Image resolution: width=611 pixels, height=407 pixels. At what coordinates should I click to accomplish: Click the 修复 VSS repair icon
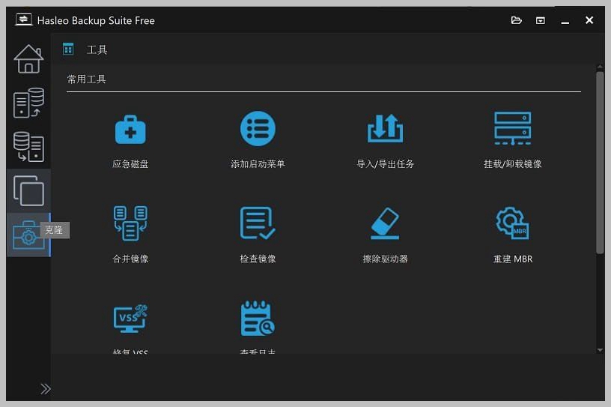[x=130, y=319]
